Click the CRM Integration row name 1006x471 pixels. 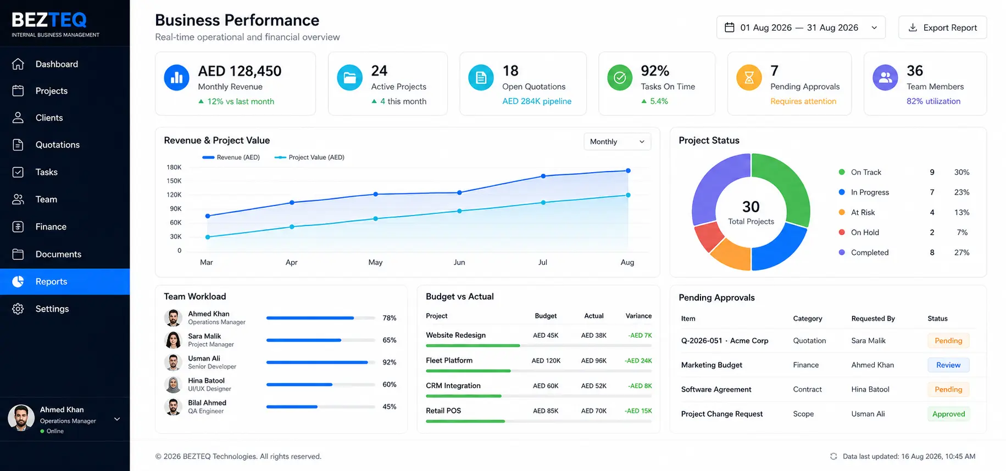[x=453, y=385]
